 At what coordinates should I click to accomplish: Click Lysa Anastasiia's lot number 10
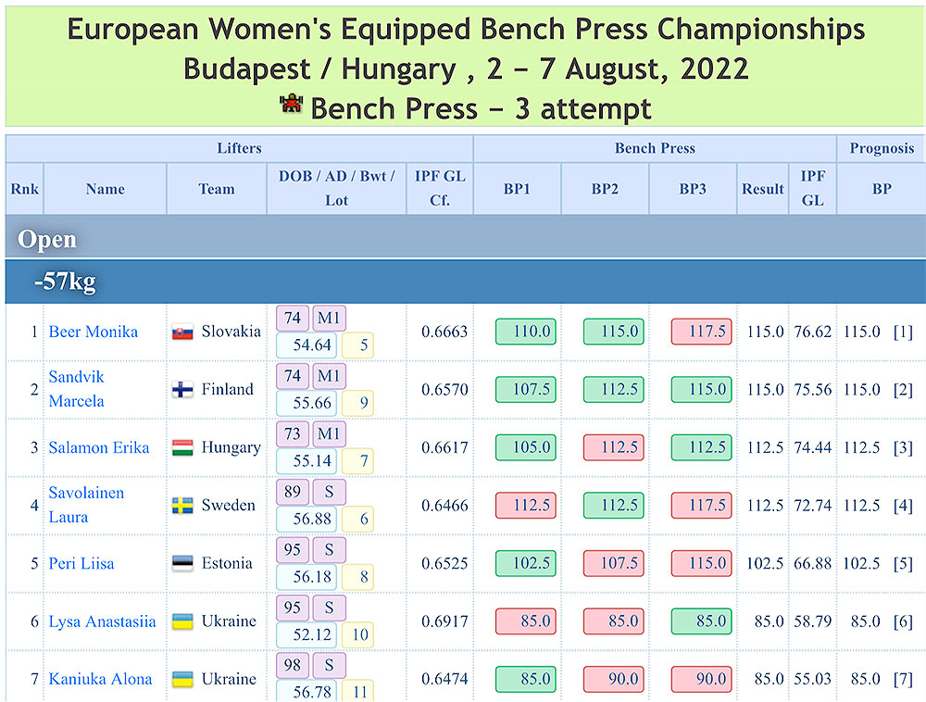coord(357,634)
